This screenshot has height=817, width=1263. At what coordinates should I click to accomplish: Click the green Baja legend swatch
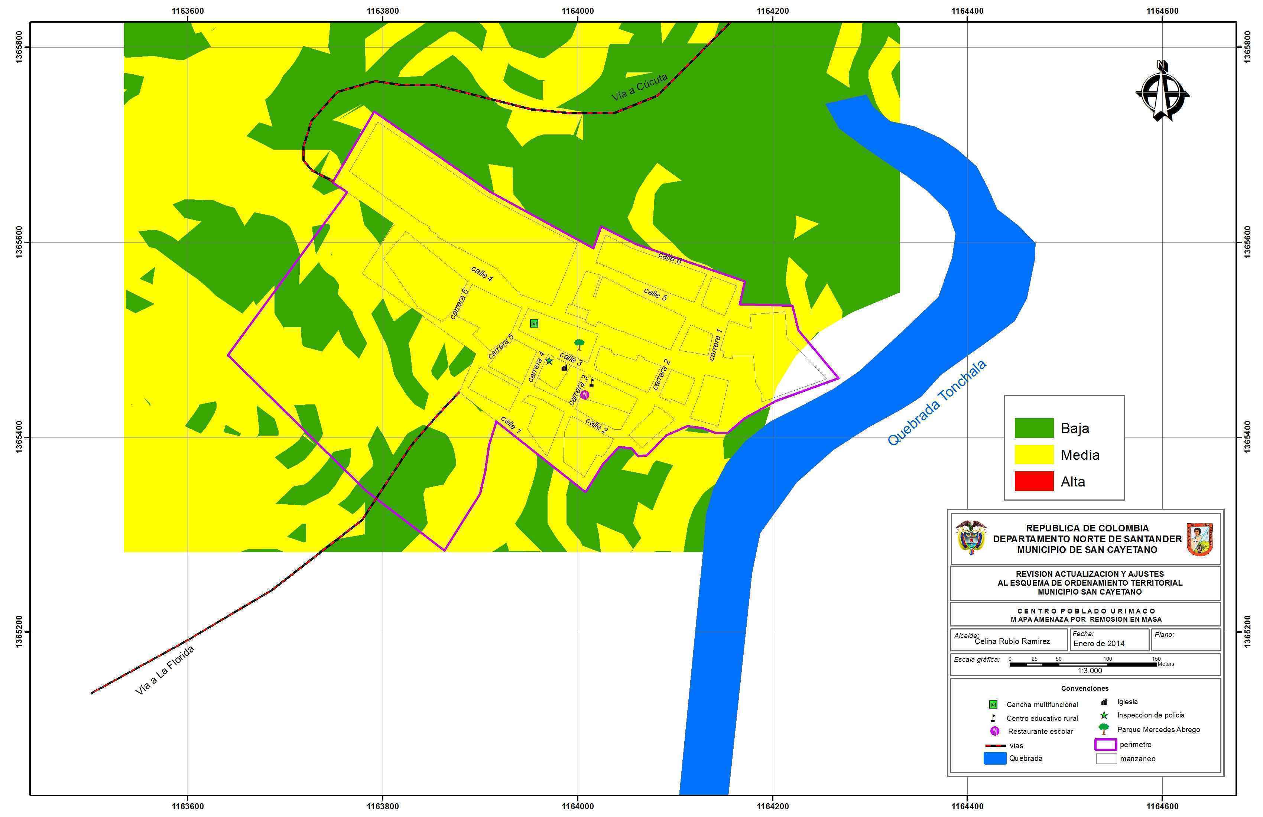[x=1034, y=427]
